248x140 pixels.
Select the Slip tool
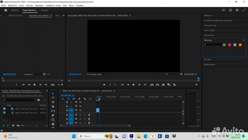(x=53, y=111)
